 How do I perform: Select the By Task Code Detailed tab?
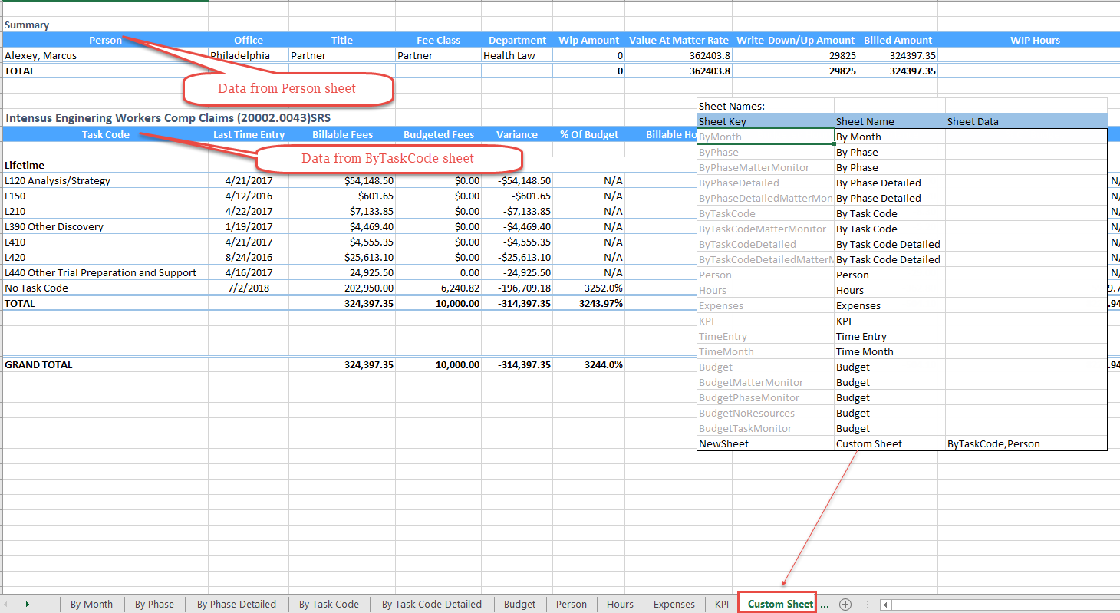(x=432, y=604)
